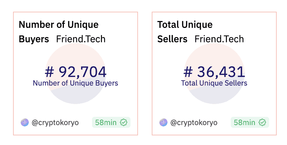Click the cryptokoryo avatar in the Sellers card

click(x=163, y=122)
